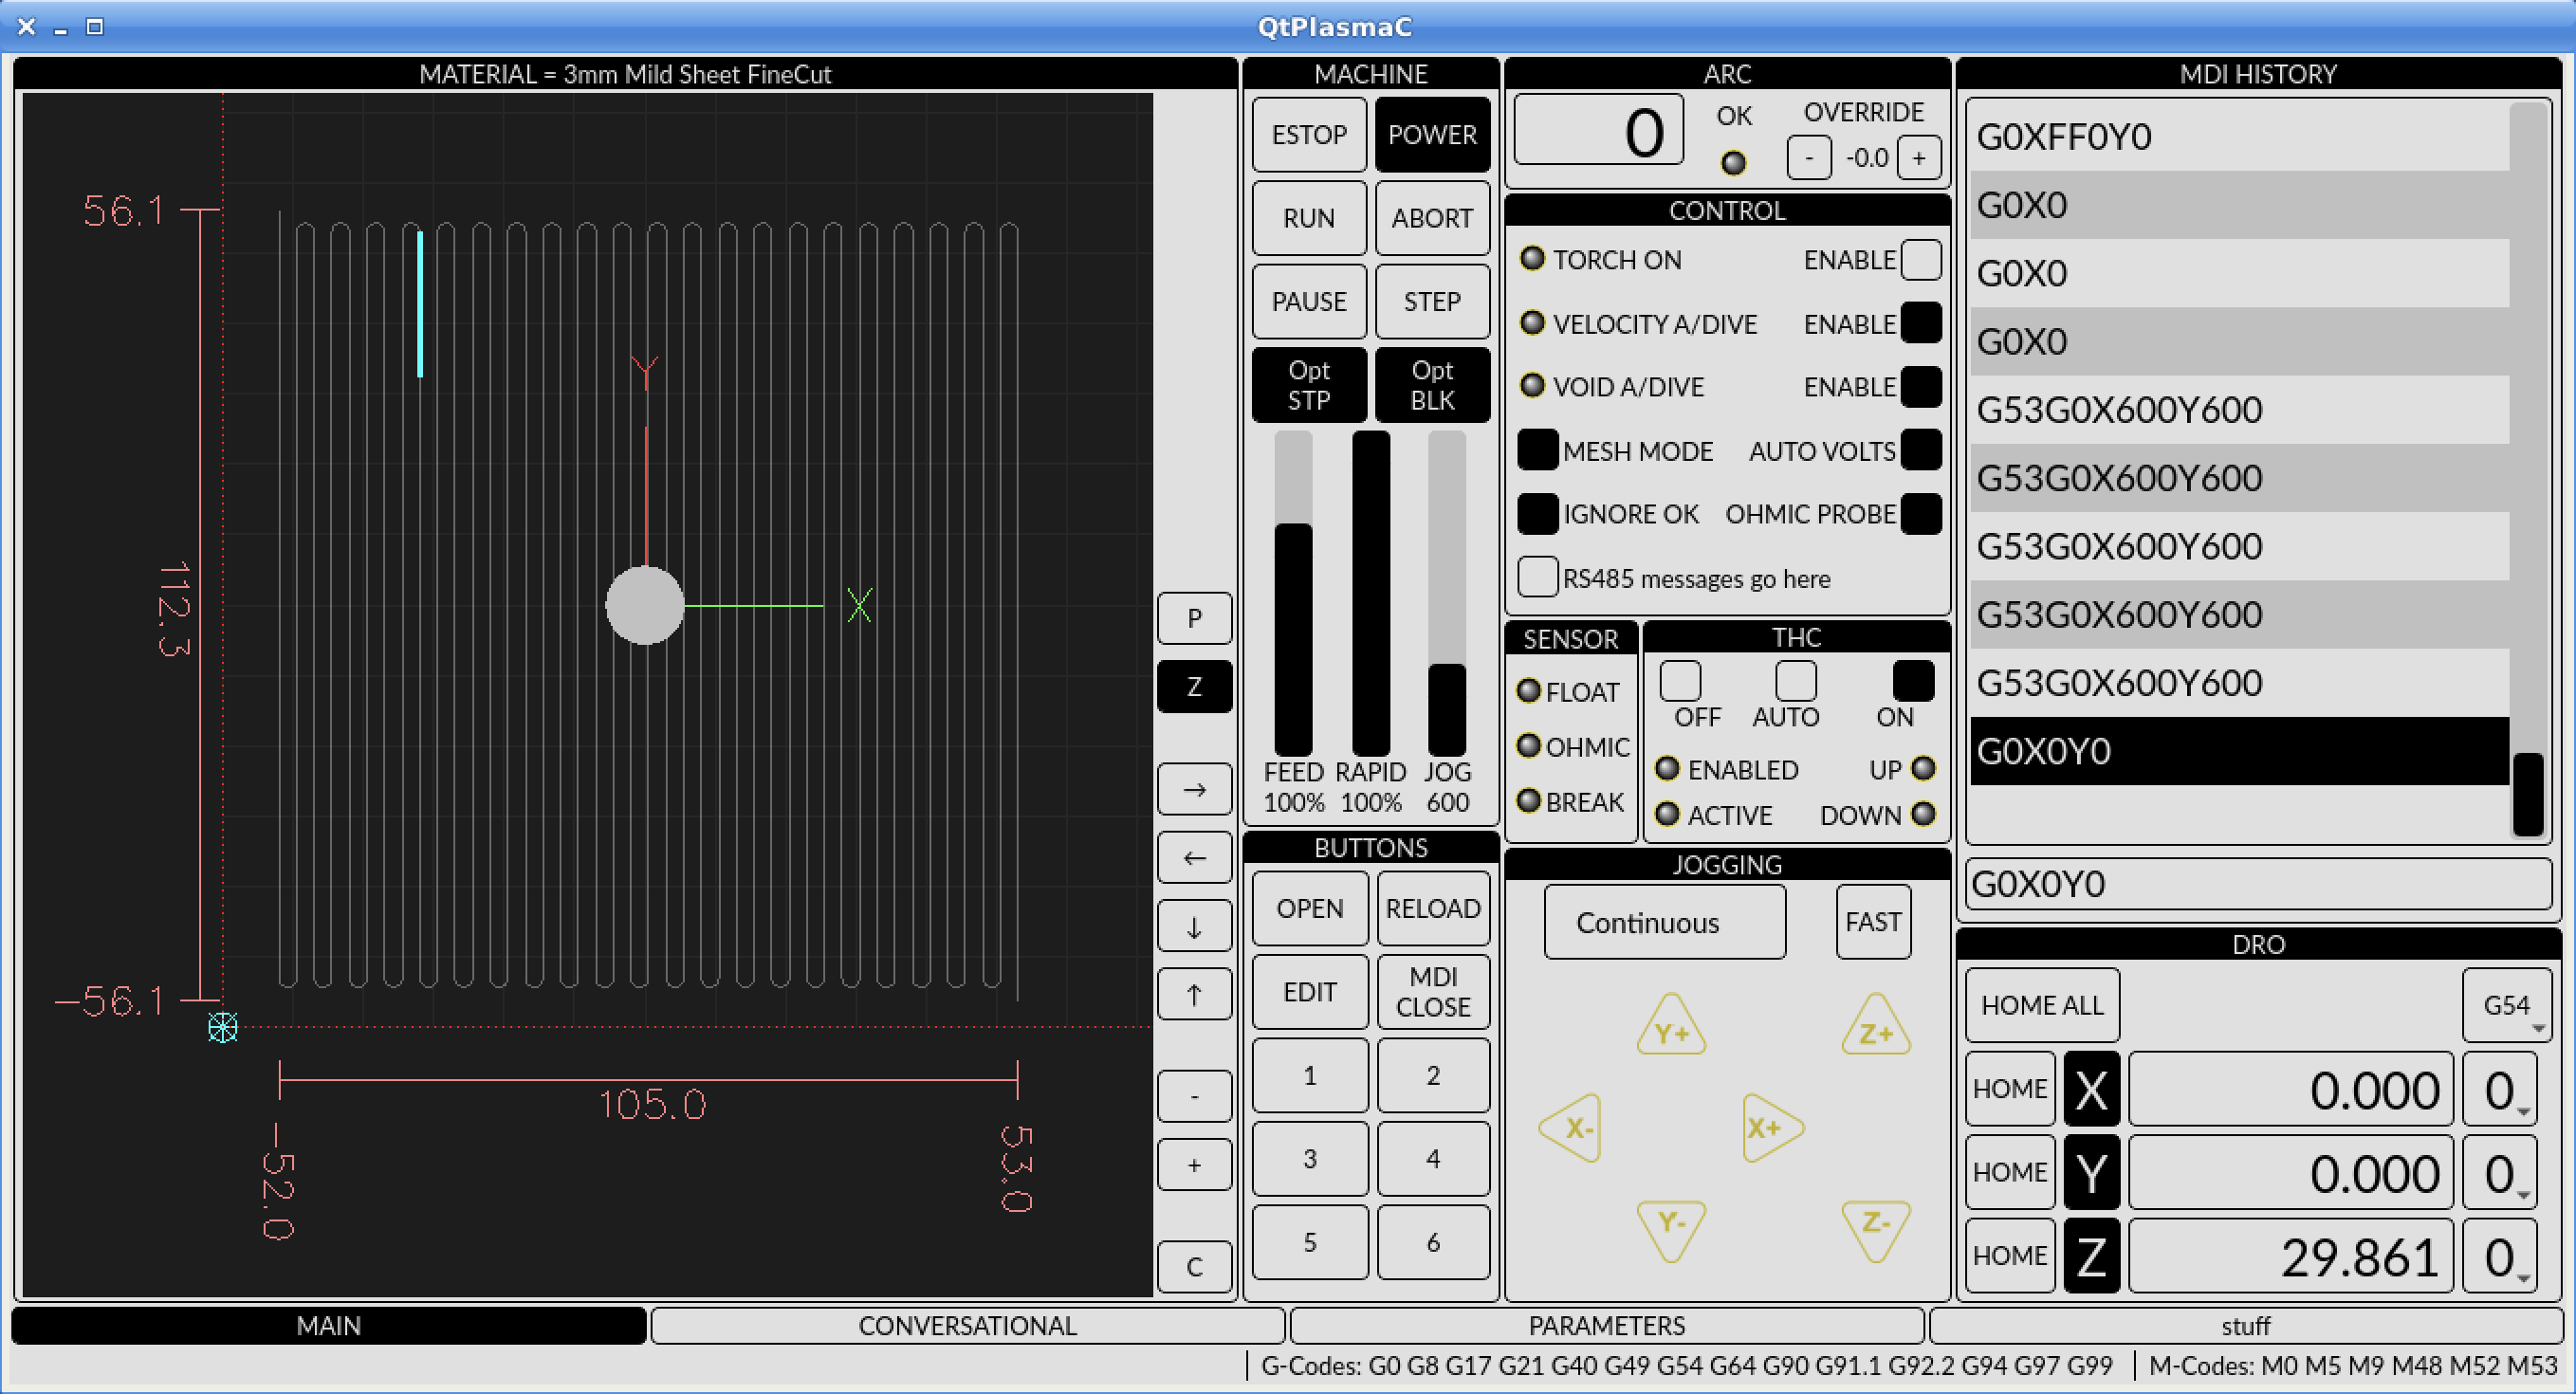Click the HOME ALL button
This screenshot has width=2576, height=1394.
pos(2042,1005)
